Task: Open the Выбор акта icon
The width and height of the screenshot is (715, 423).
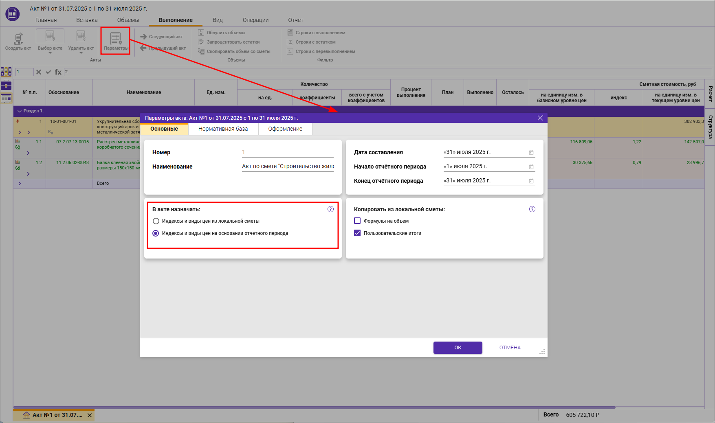Action: [x=50, y=37]
